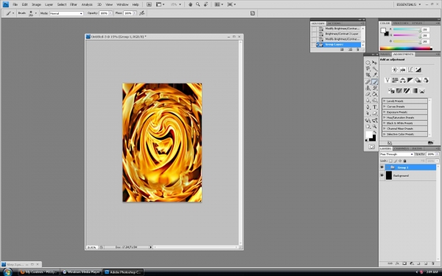Select the Crop tool
This screenshot has height=276, width=442.
[x=368, y=75]
